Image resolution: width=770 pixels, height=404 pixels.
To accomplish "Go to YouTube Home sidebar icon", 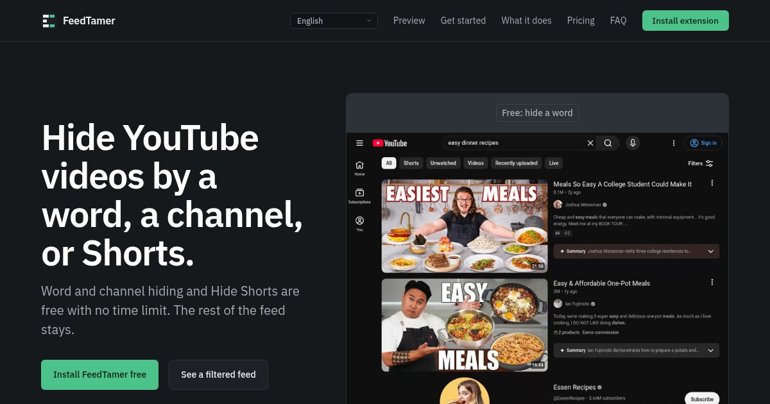I will tap(359, 168).
